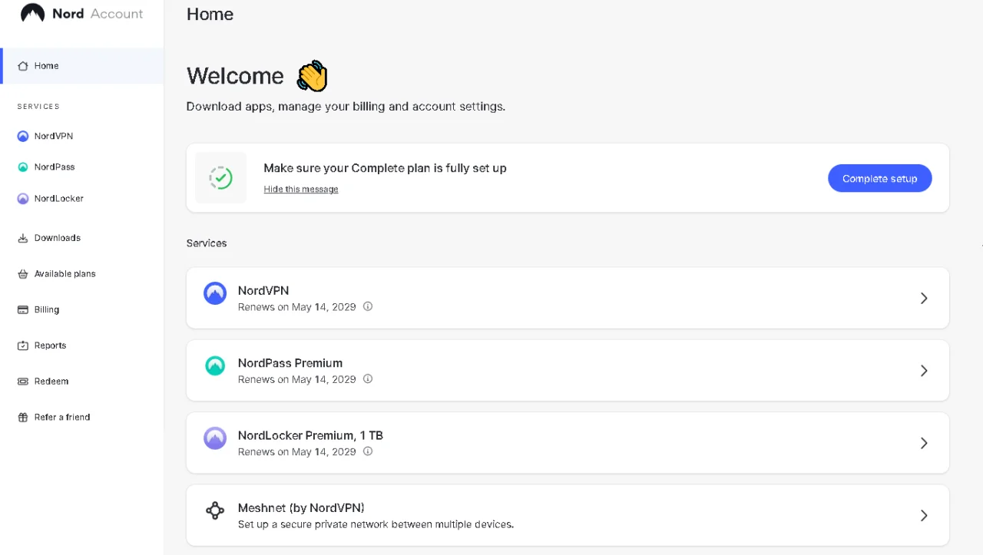Open Meshnet details using the chevron
Image resolution: width=983 pixels, height=555 pixels.
(x=924, y=516)
